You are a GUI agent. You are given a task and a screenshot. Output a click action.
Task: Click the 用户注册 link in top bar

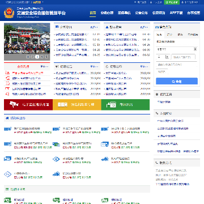[141, 2]
